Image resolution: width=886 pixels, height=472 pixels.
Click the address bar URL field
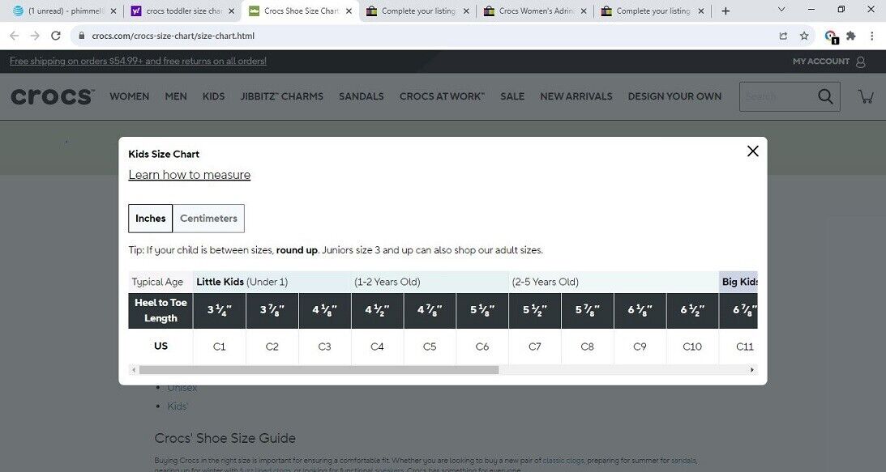424,36
